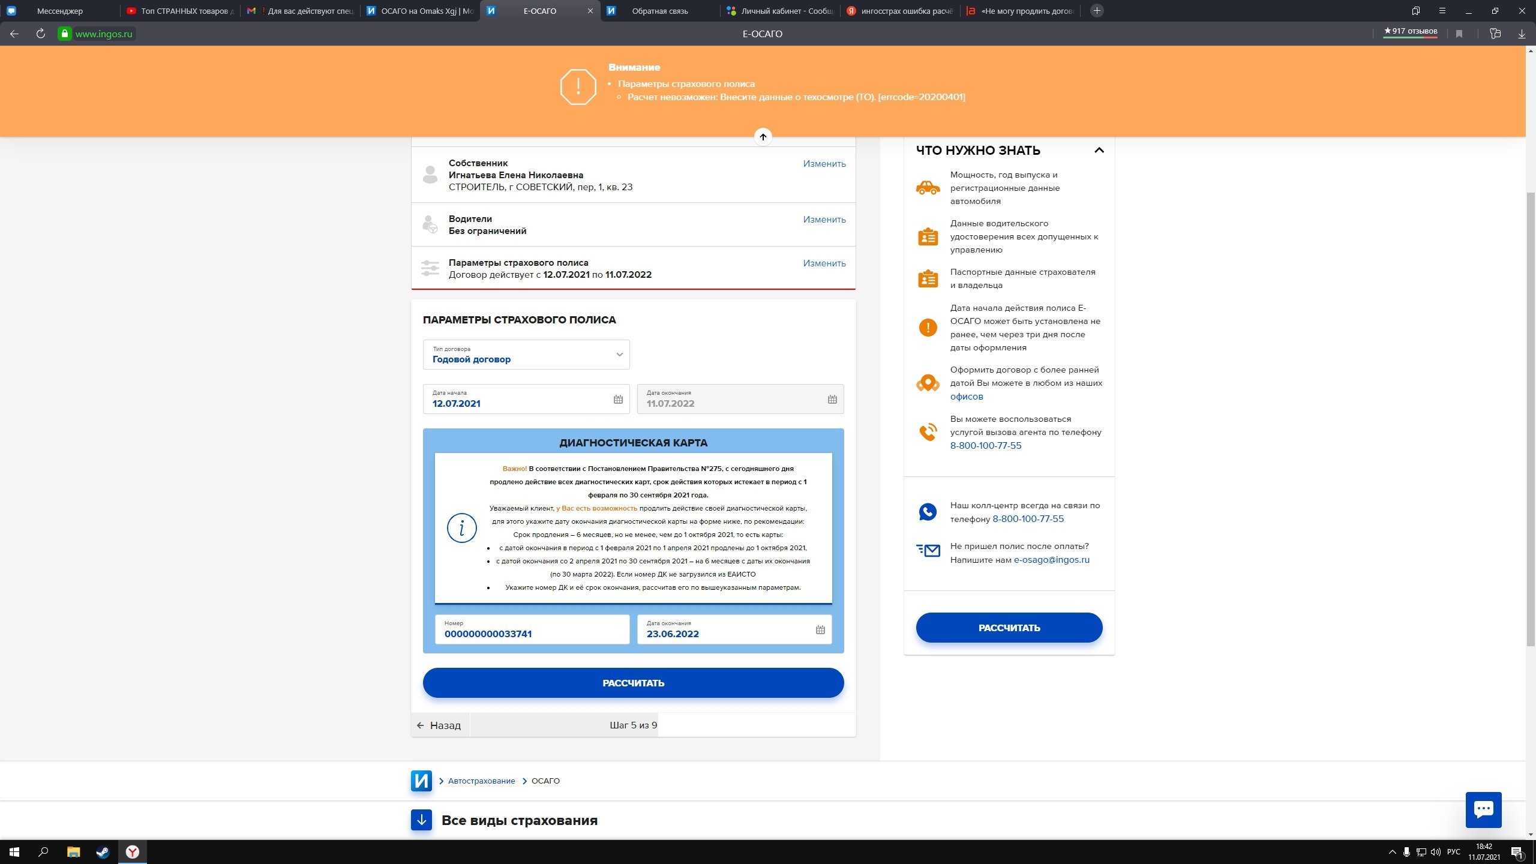The height and width of the screenshot is (864, 1536).
Task: Open Steam from taskbar
Action: pyautogui.click(x=103, y=852)
